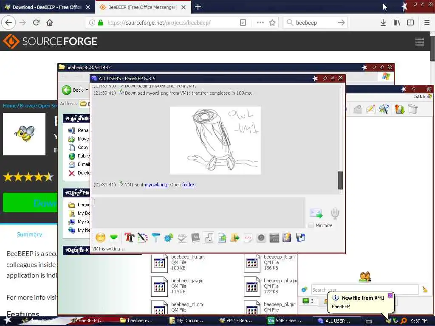Click the file transfer up-down arrows icon
This screenshot has width=435, height=326.
pyautogui.click(x=399, y=109)
